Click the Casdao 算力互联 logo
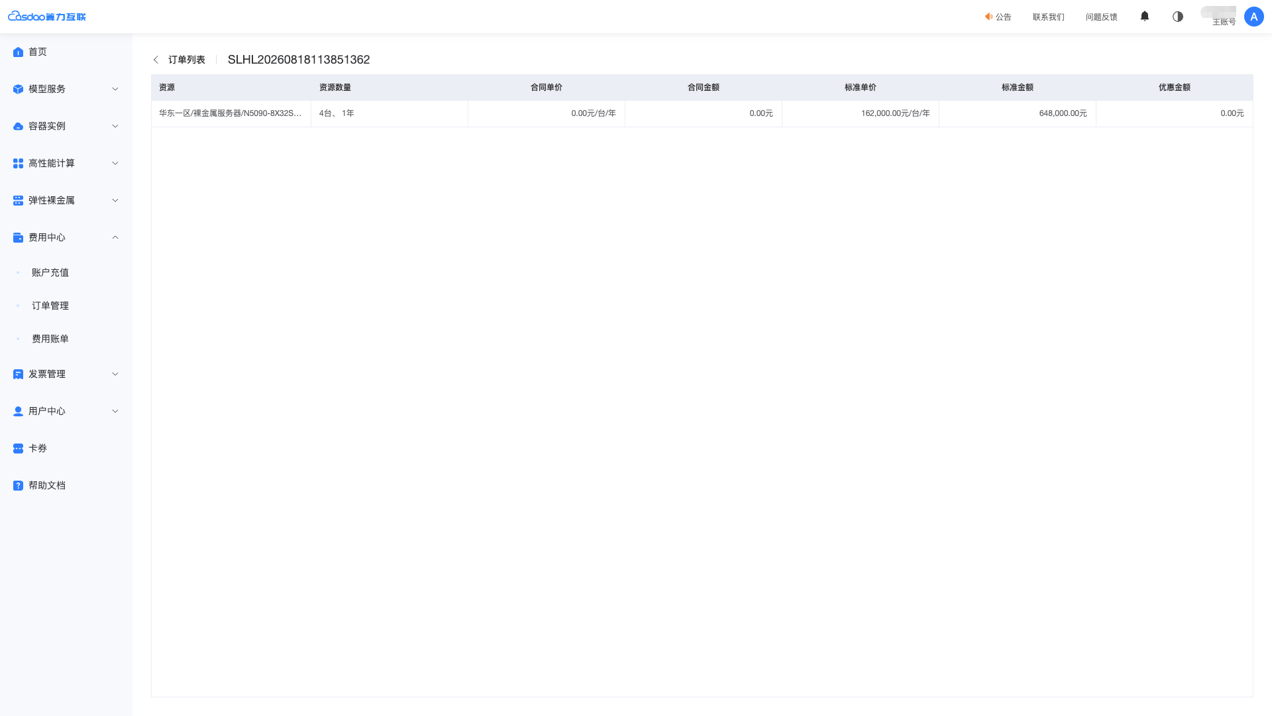 coord(47,16)
